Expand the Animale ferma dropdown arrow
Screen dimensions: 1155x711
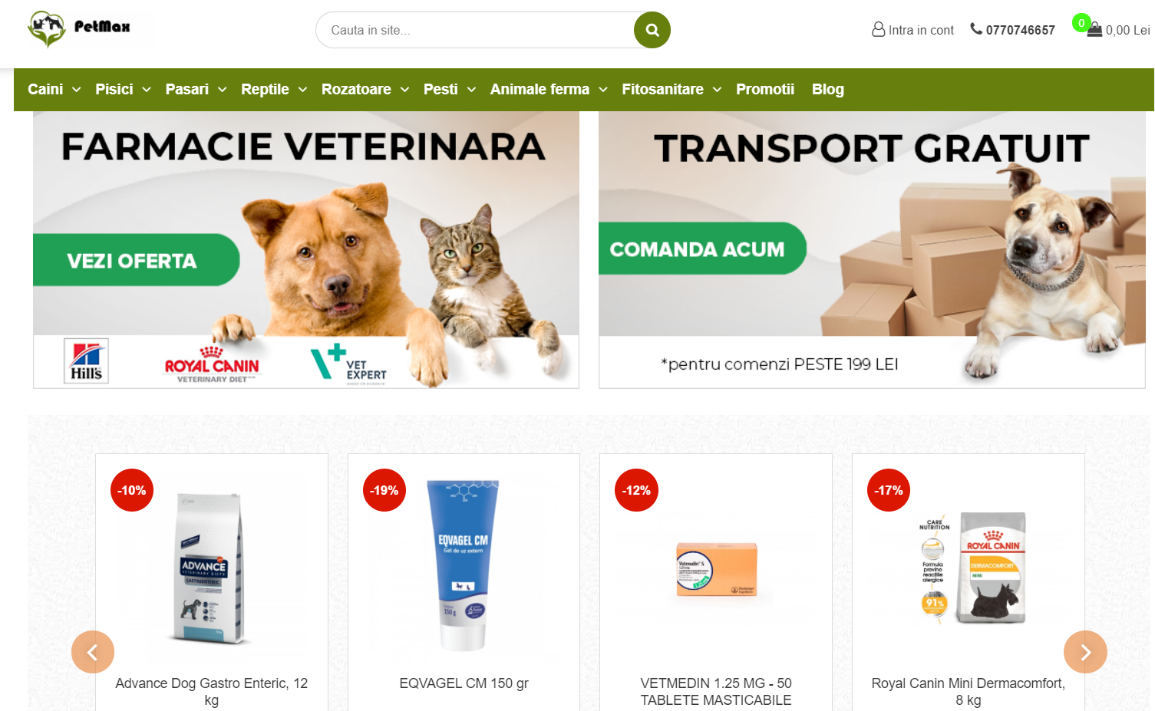(603, 90)
